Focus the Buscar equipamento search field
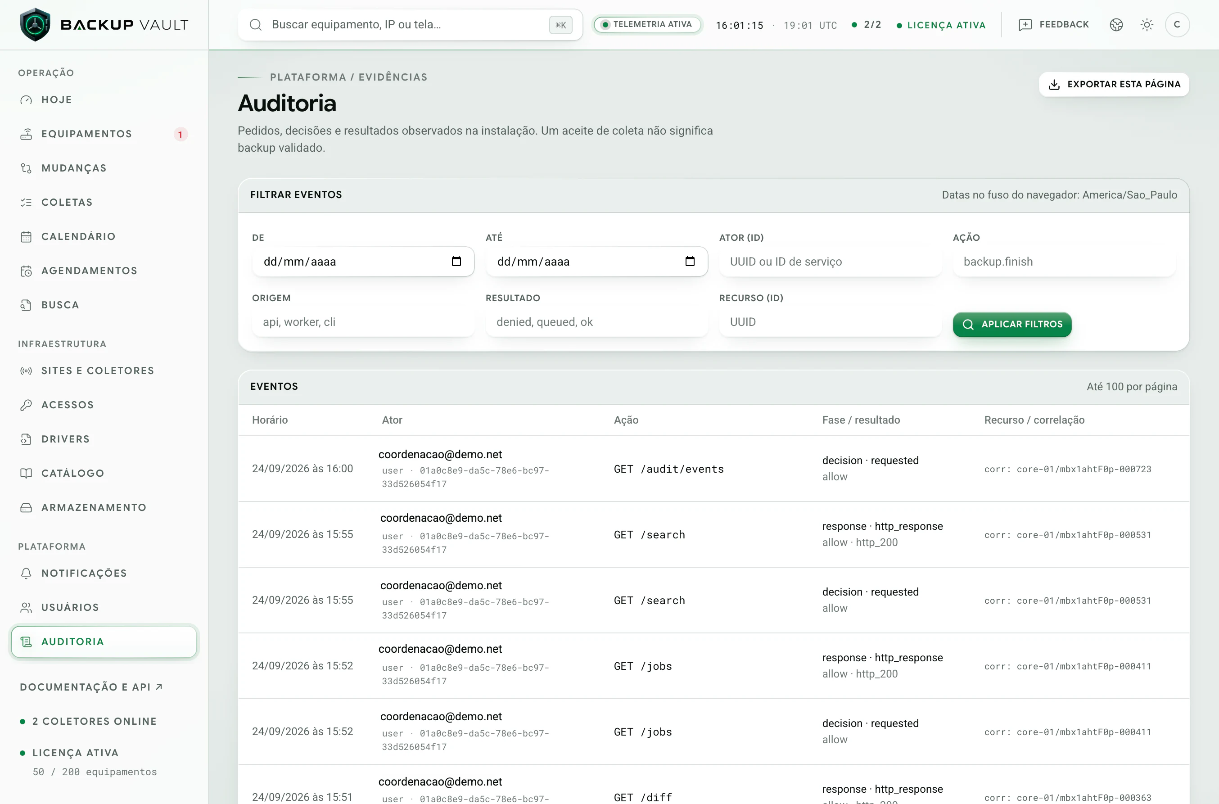Image resolution: width=1219 pixels, height=804 pixels. (410, 25)
